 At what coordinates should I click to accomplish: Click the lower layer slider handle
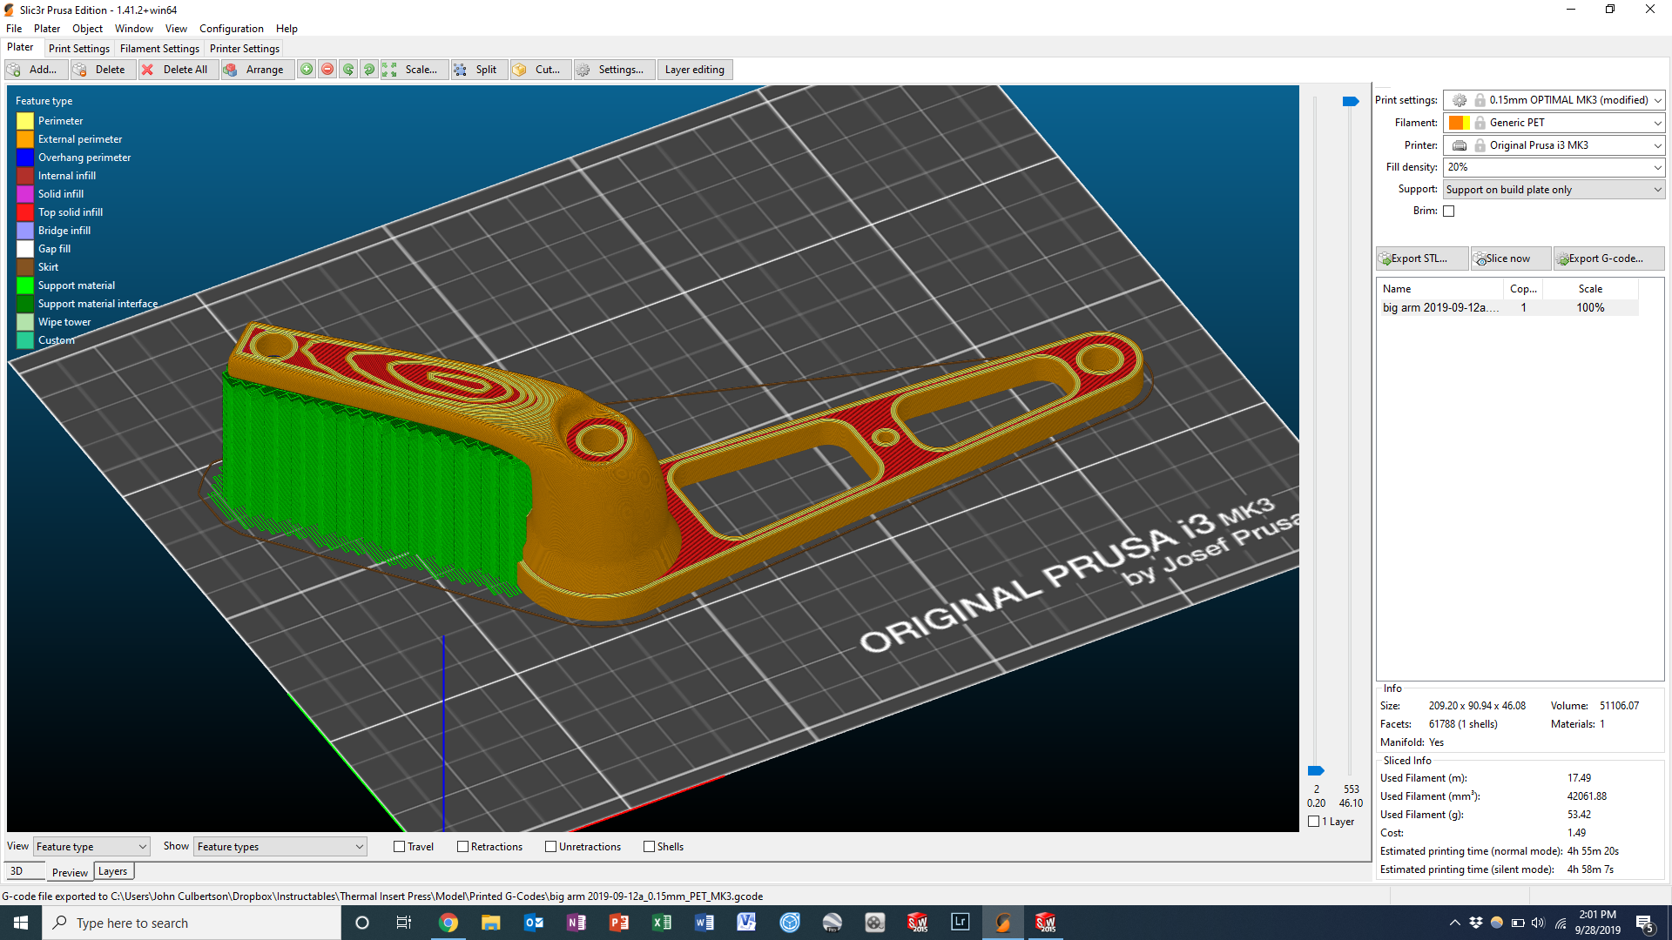(x=1316, y=771)
